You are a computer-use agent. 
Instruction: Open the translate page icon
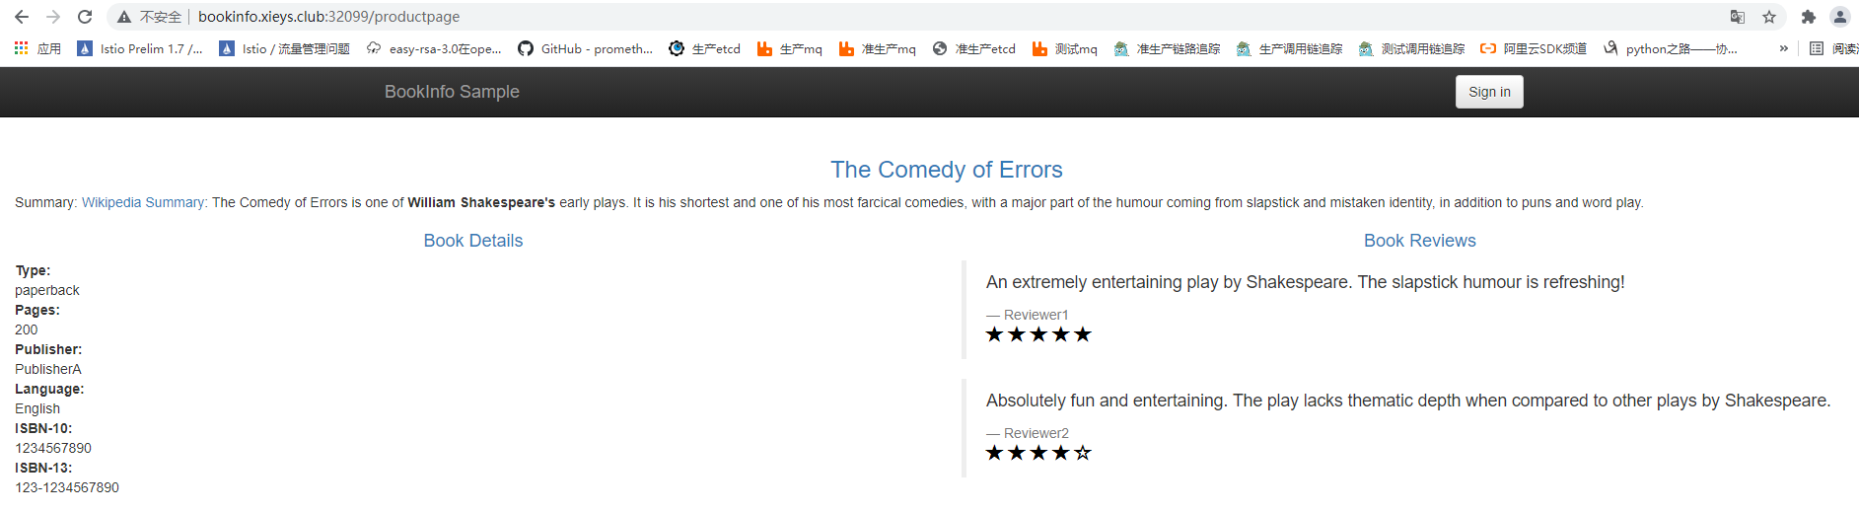point(1738,17)
